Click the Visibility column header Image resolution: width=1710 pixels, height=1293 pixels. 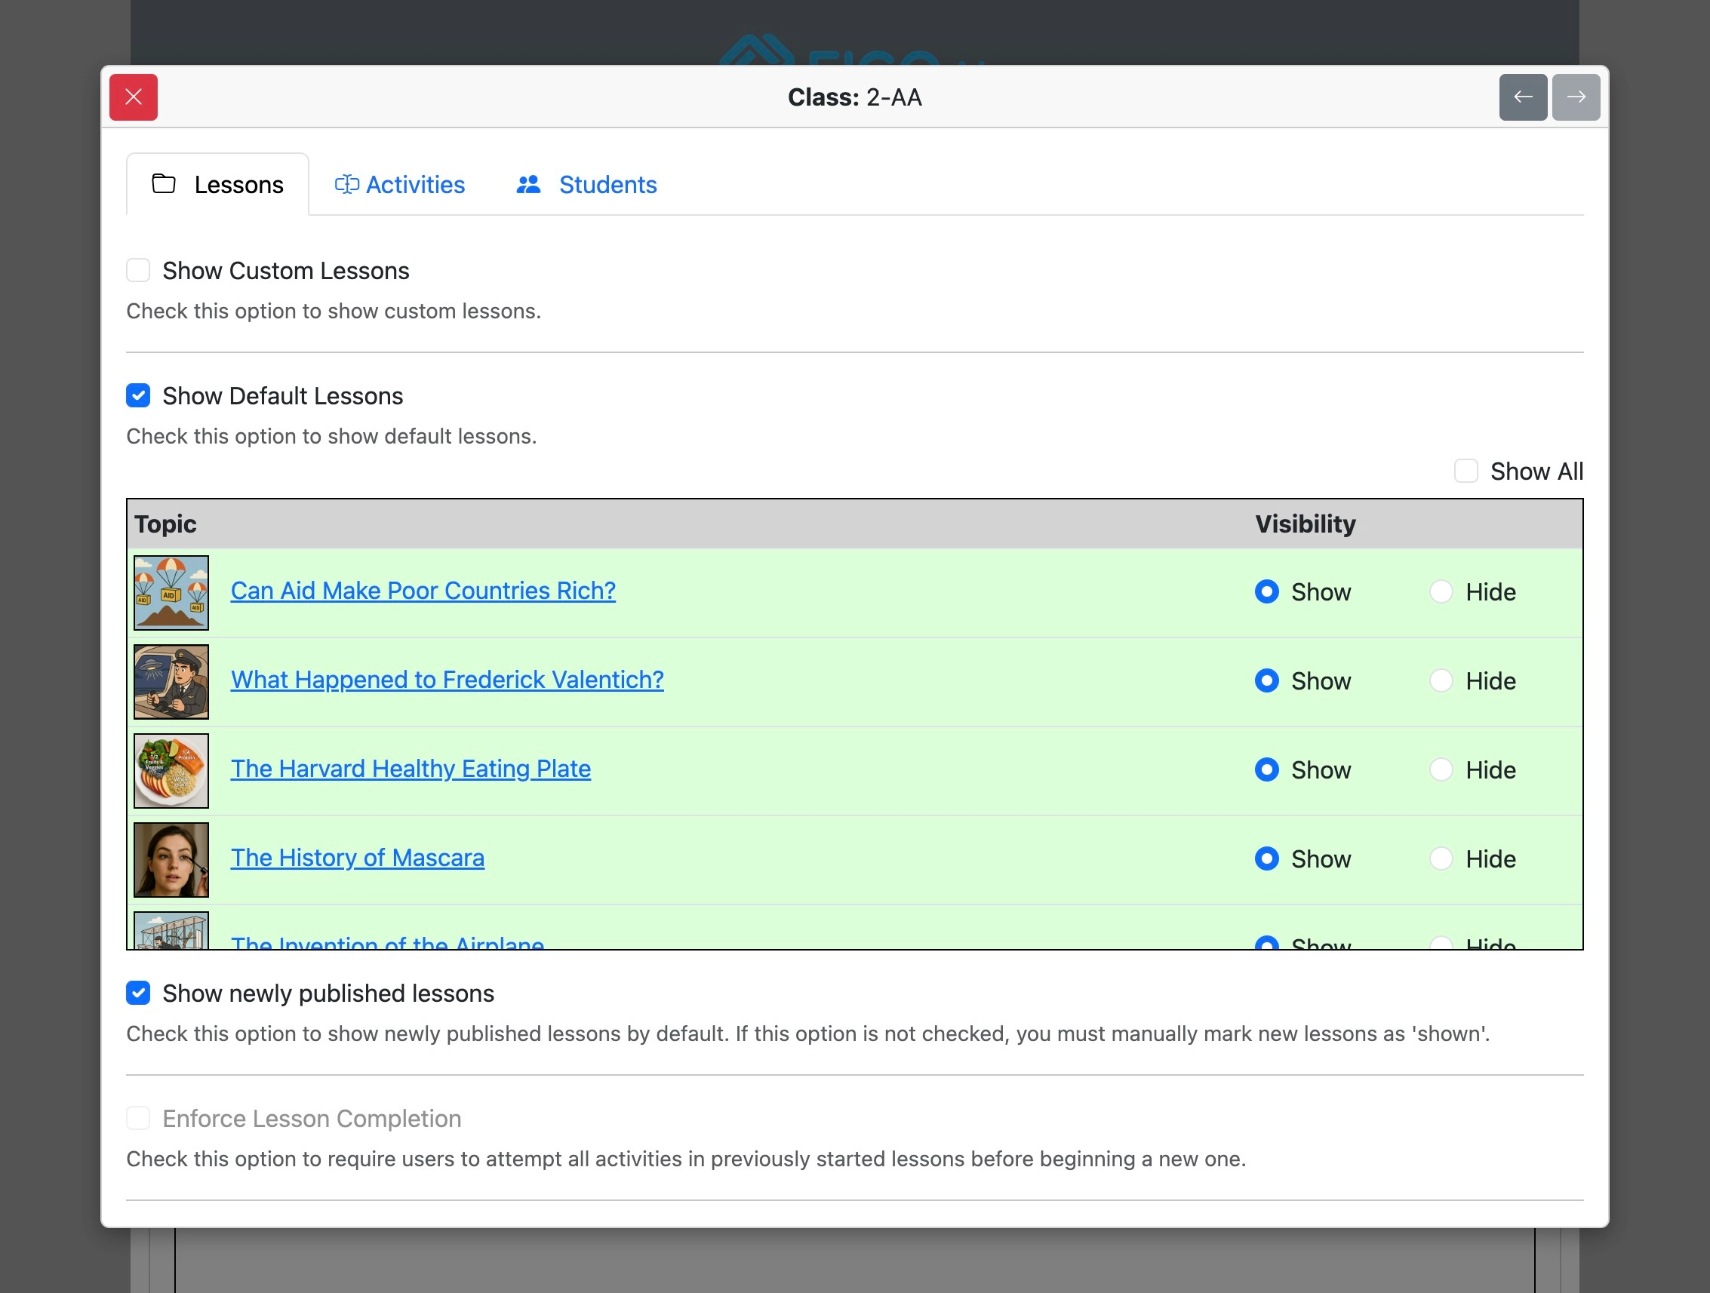tap(1306, 524)
